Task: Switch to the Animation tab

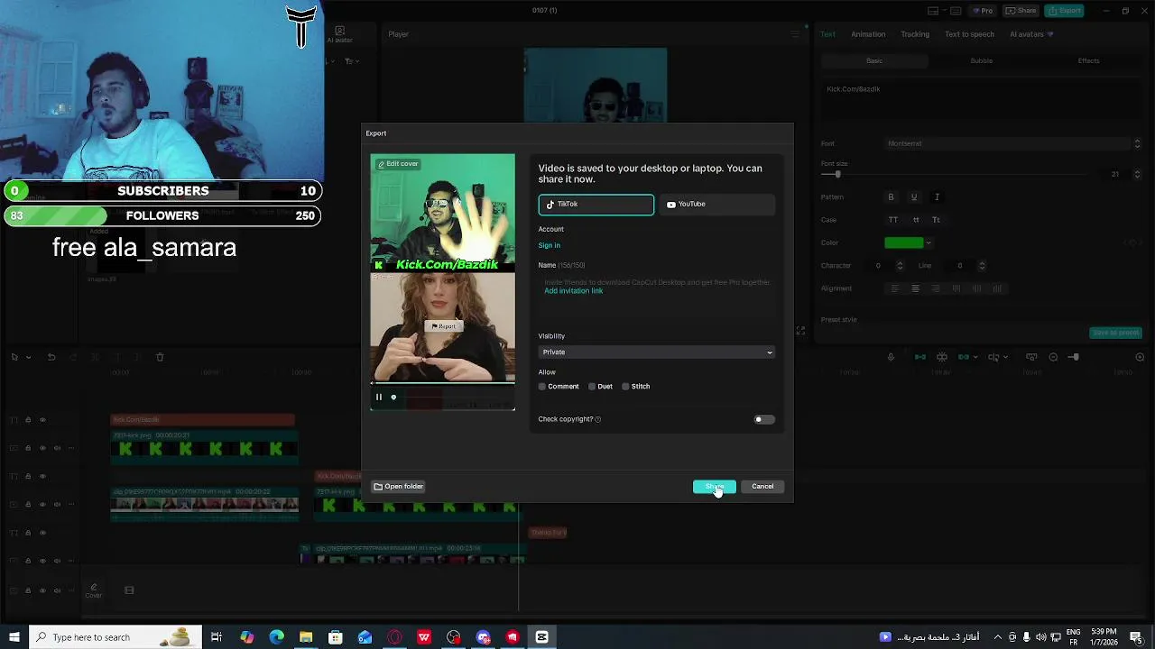Action: click(x=868, y=34)
